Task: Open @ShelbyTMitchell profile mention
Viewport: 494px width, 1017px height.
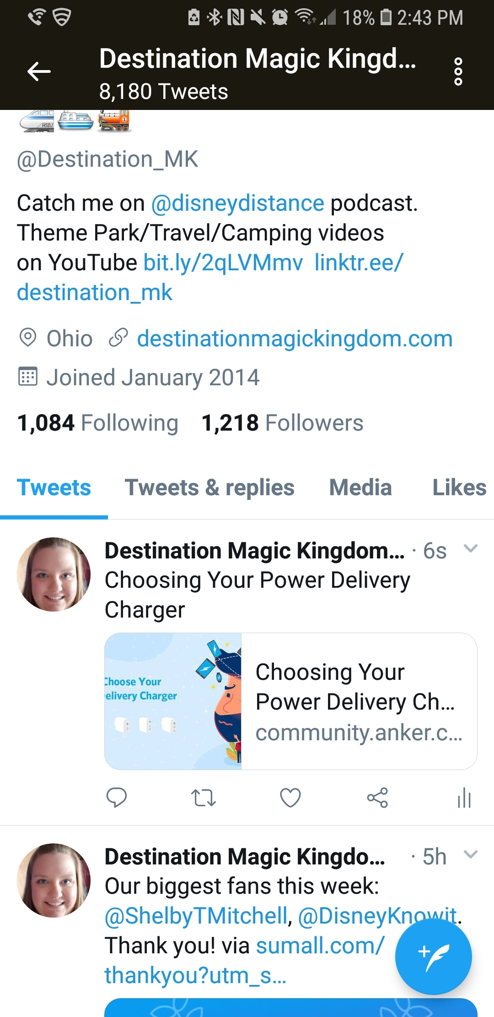Action: [x=196, y=916]
